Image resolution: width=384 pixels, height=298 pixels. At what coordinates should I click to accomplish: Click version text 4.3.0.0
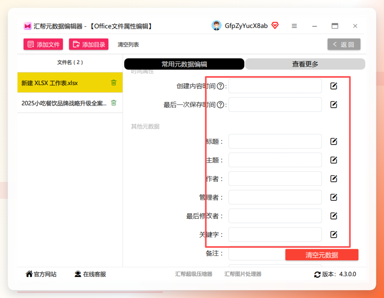(348, 274)
